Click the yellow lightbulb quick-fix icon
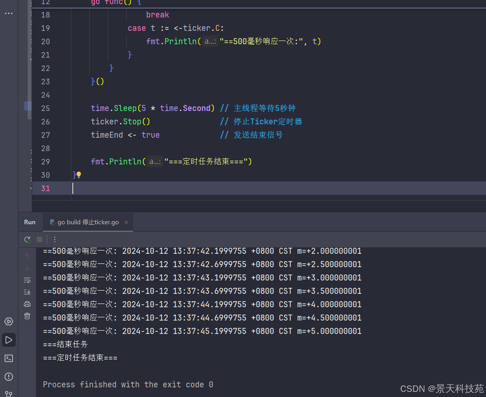Image resolution: width=486 pixels, height=397 pixels. pos(79,175)
